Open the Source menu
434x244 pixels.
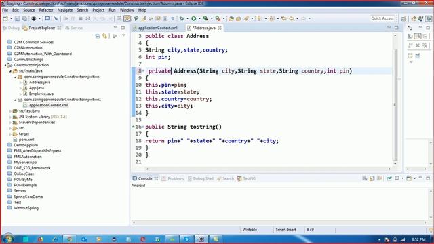click(x=28, y=10)
